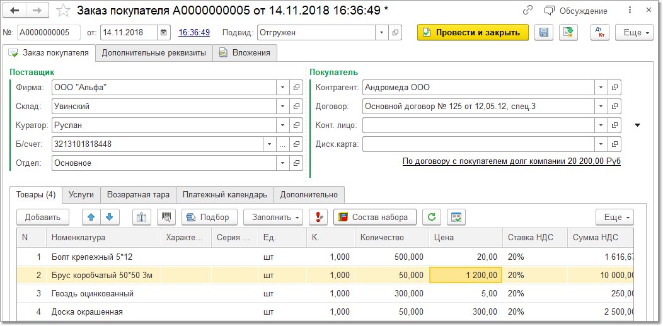Expand the Диск.карта dropdown
Screen dimensions: 663x326
[601, 144]
